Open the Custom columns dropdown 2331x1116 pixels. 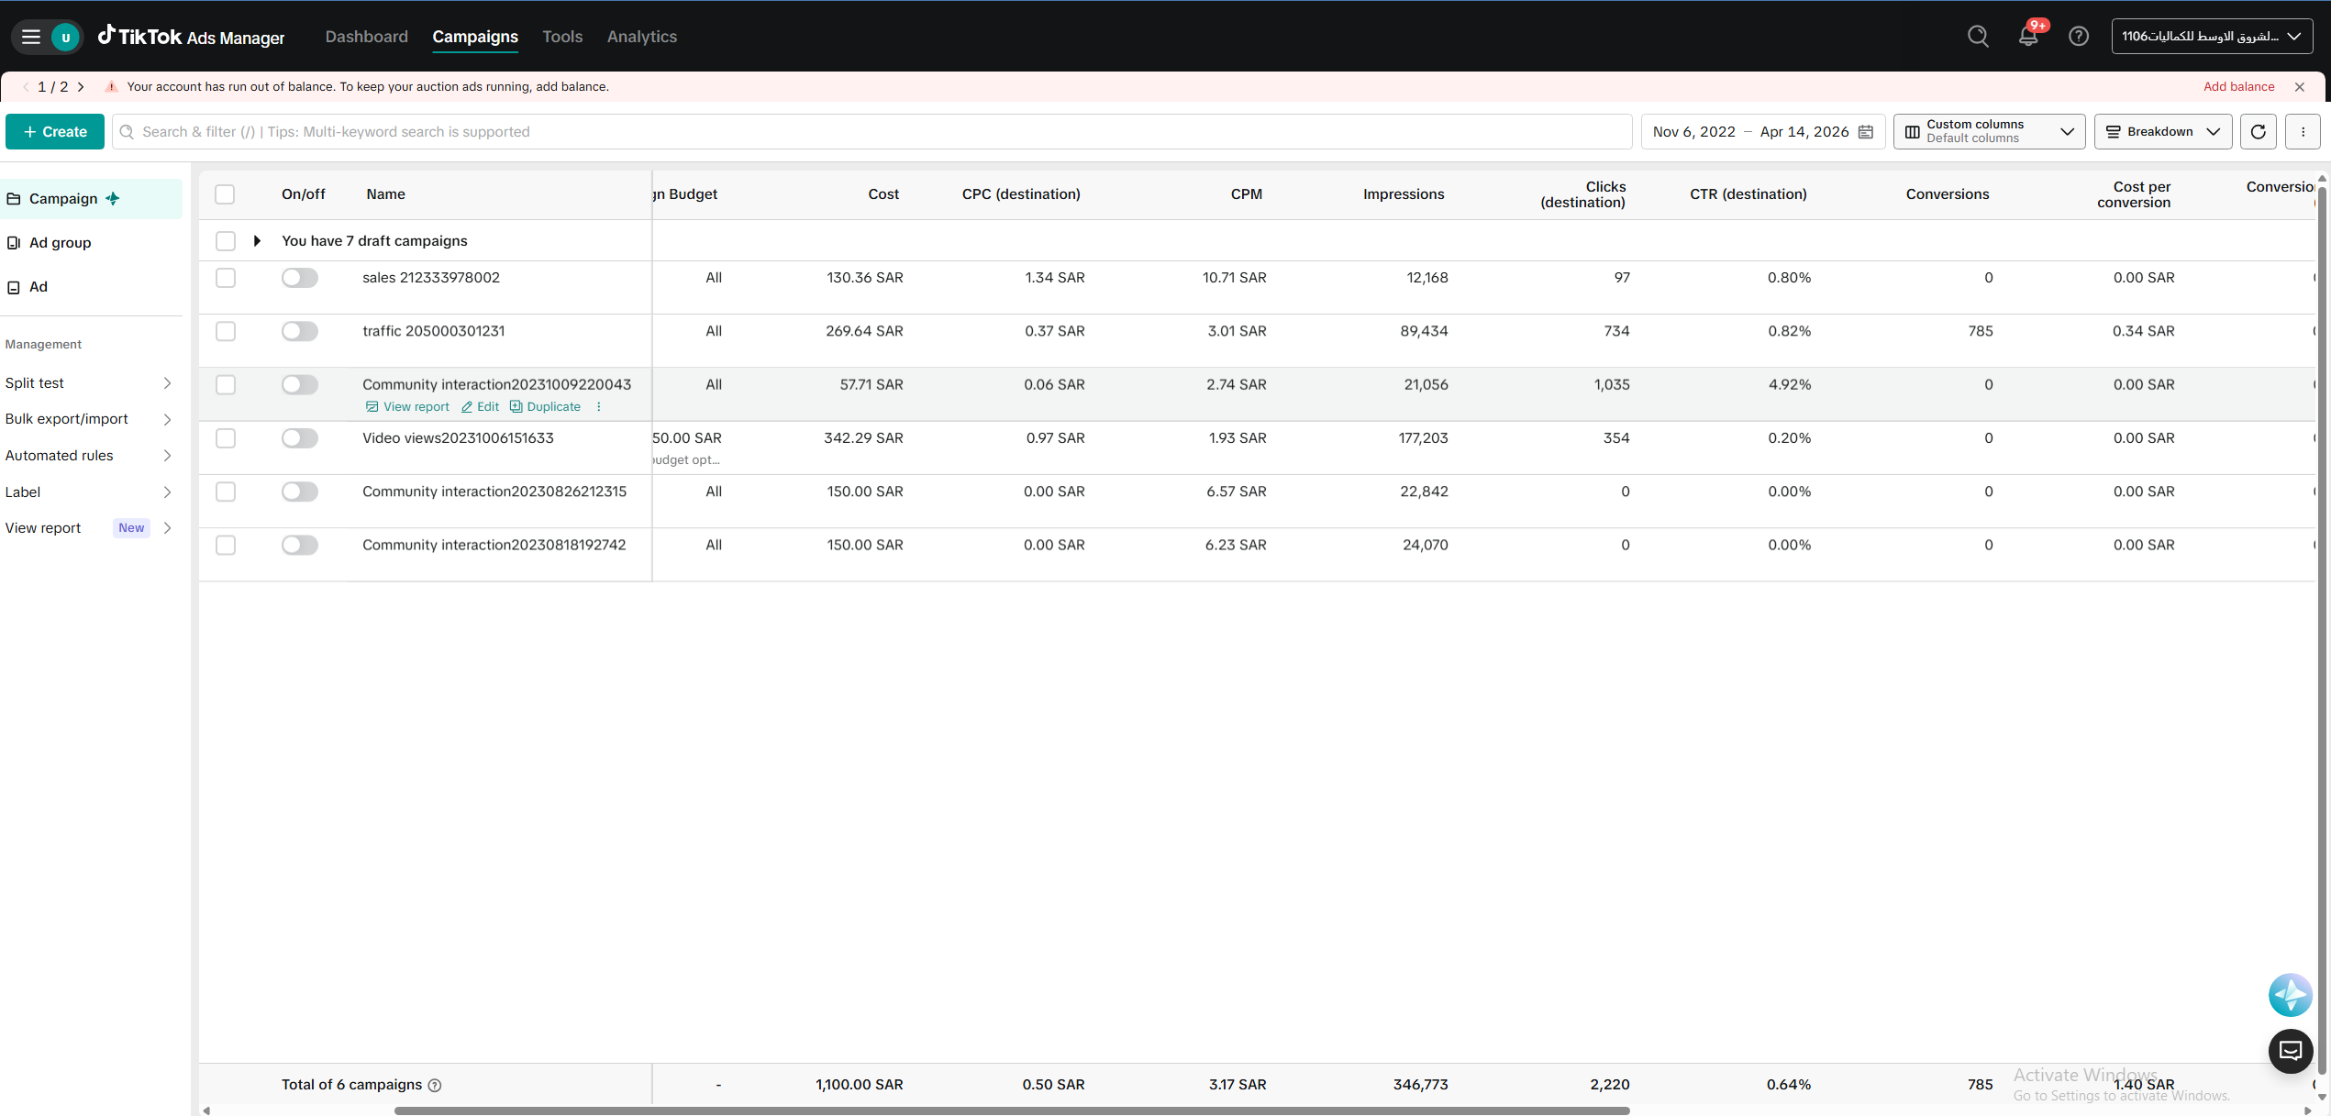pyautogui.click(x=1989, y=132)
